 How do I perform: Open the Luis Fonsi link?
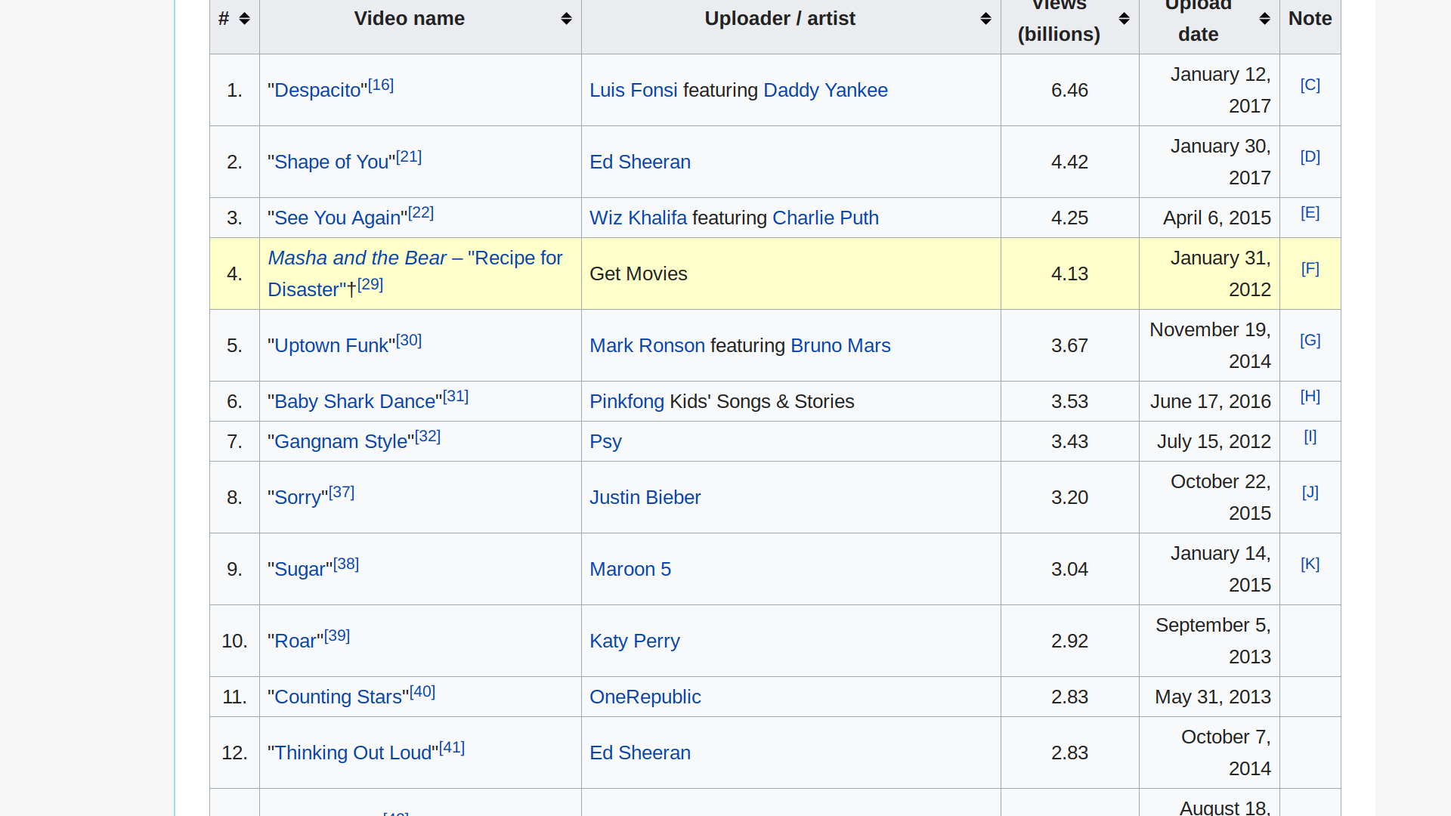point(633,91)
